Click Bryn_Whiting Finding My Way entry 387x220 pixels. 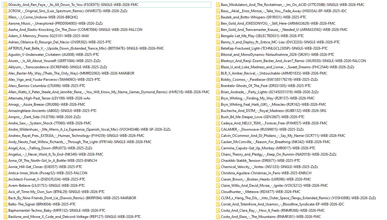(268, 98)
